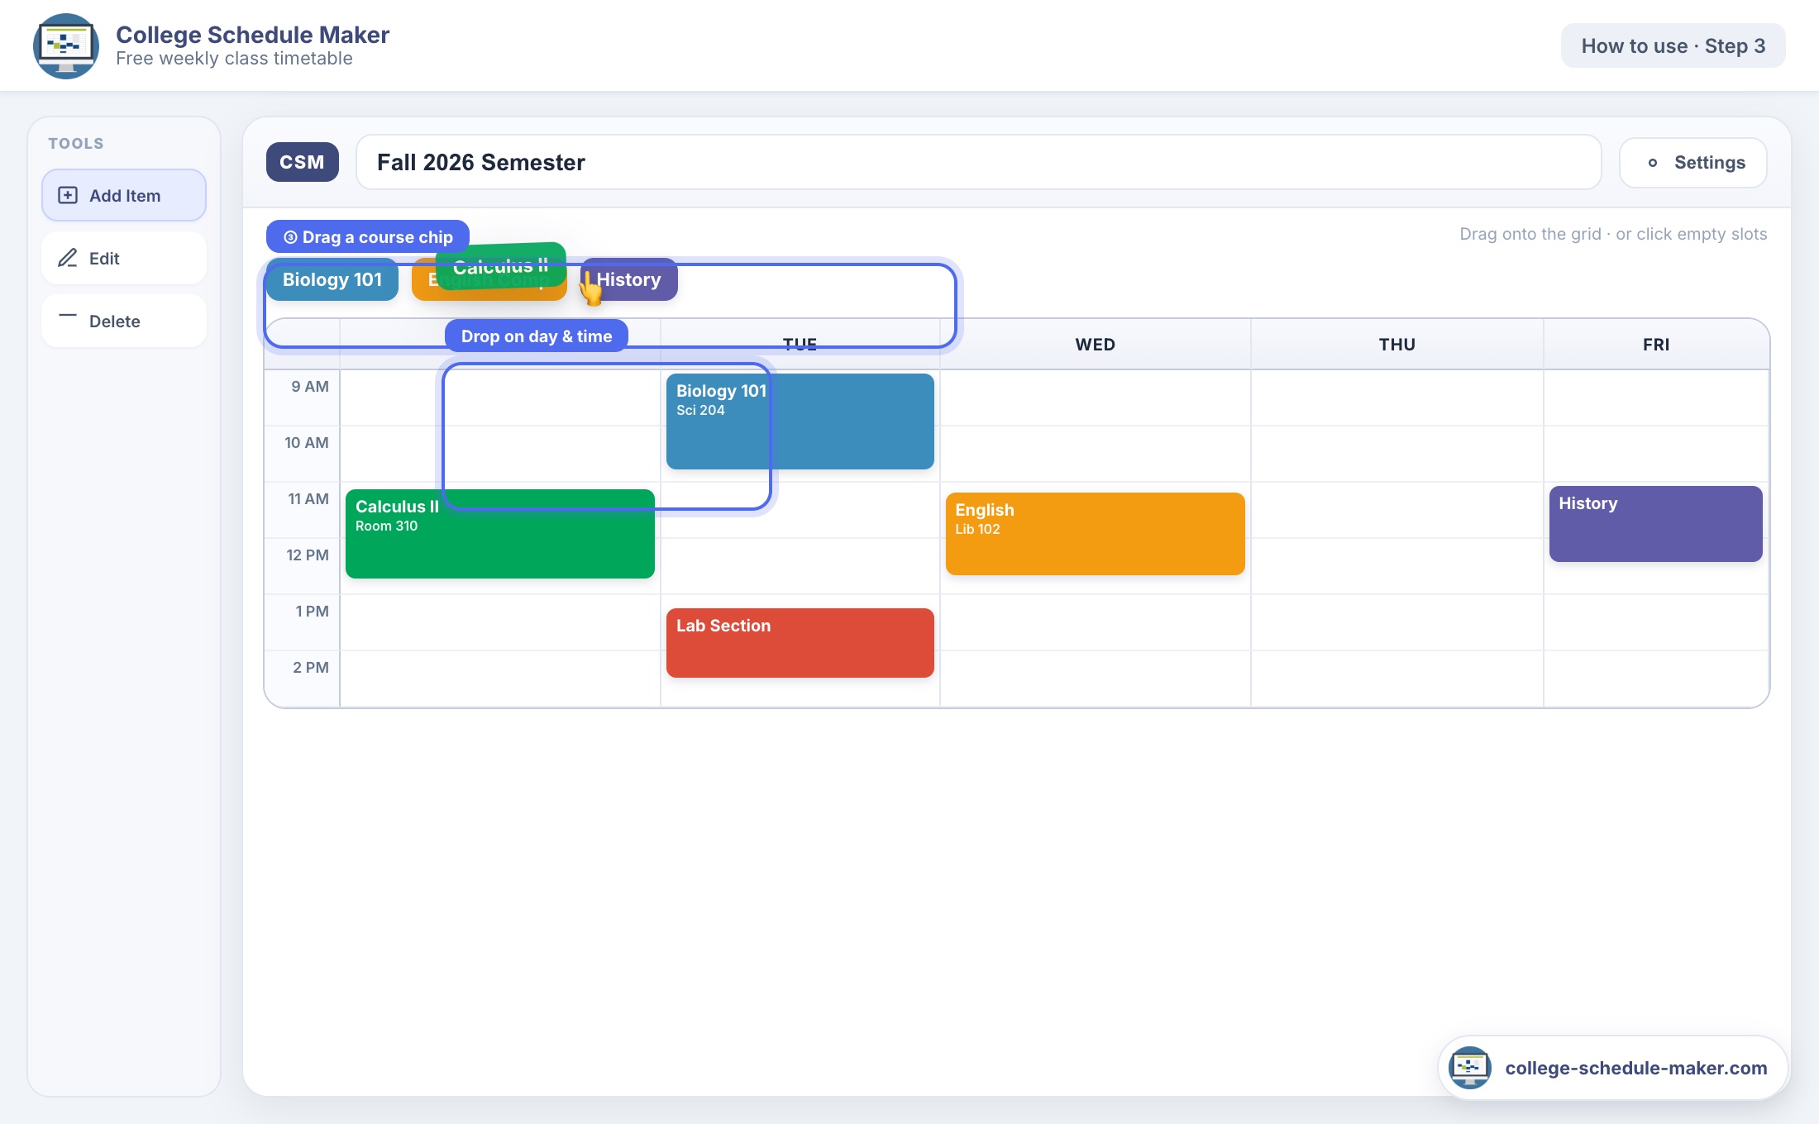Click the 1 PM time label

pyautogui.click(x=312, y=612)
